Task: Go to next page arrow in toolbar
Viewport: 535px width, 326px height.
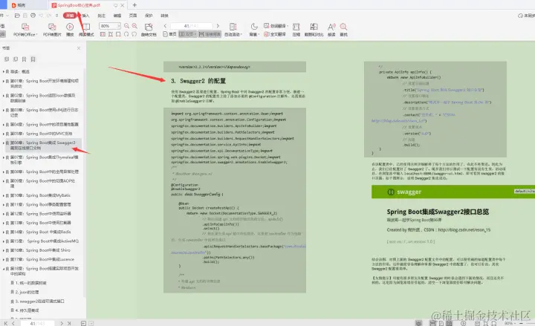Action: [x=218, y=26]
